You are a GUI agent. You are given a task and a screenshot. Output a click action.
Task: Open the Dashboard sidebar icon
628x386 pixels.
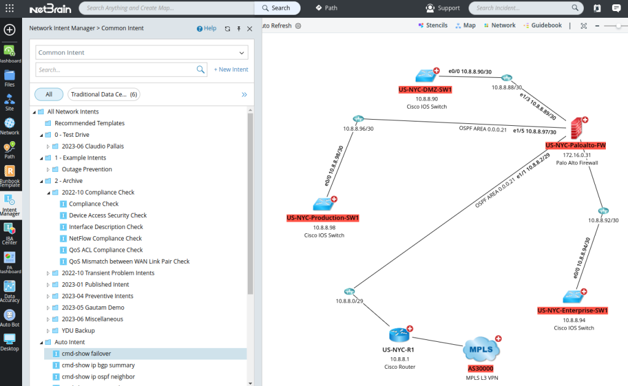[10, 54]
